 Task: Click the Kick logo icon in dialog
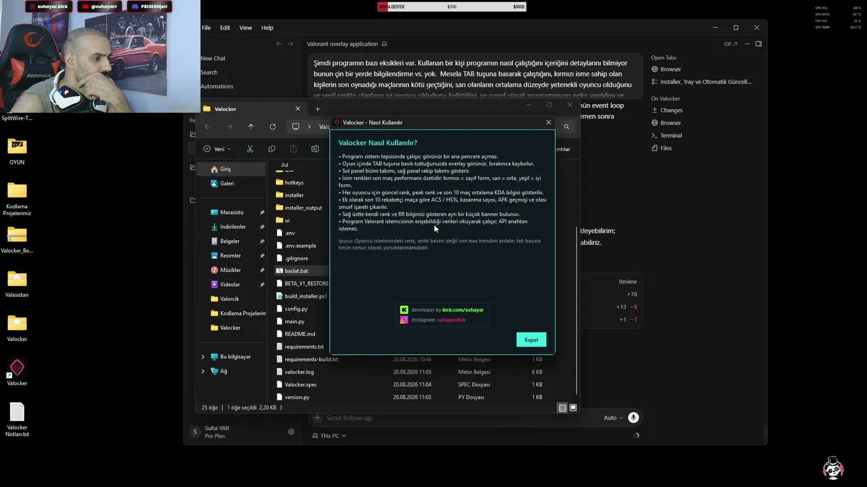(404, 310)
